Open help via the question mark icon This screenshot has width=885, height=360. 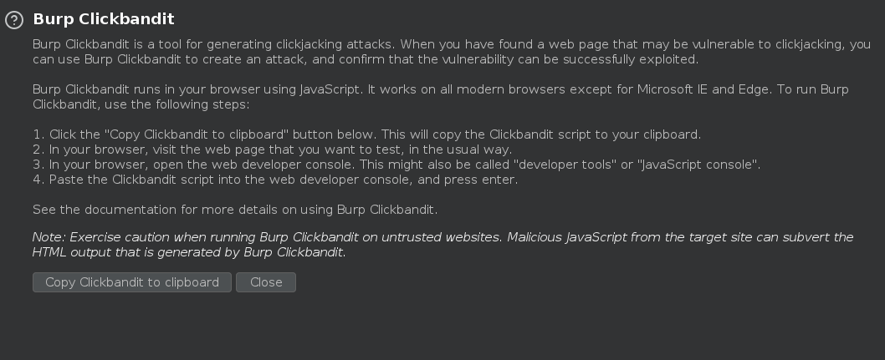14,20
